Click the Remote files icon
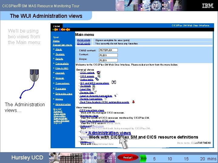Image resolution: width=218 pixels, height=163 pixels. click(x=95, y=92)
